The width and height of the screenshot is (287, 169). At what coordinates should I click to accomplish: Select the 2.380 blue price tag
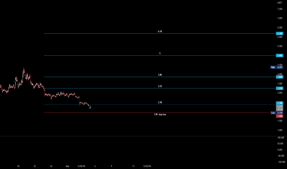click(280, 103)
